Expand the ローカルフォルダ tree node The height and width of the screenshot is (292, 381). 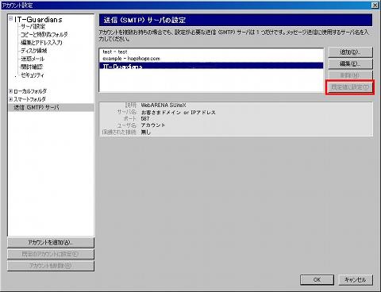10,91
